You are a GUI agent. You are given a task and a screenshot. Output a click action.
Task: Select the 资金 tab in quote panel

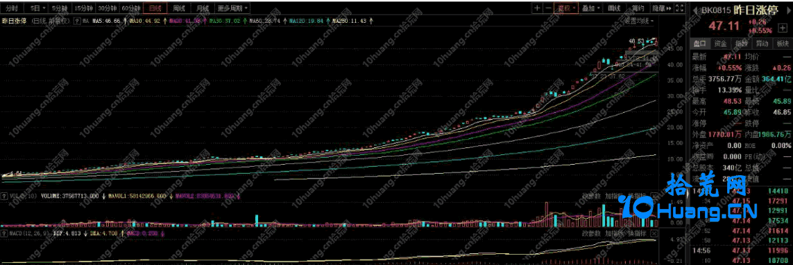(x=721, y=44)
